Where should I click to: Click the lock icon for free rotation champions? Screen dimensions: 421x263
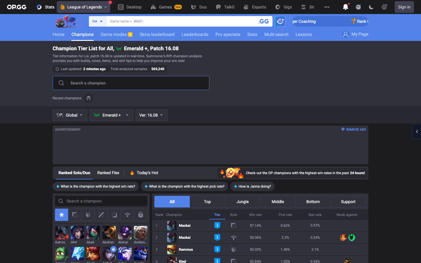(x=141, y=215)
